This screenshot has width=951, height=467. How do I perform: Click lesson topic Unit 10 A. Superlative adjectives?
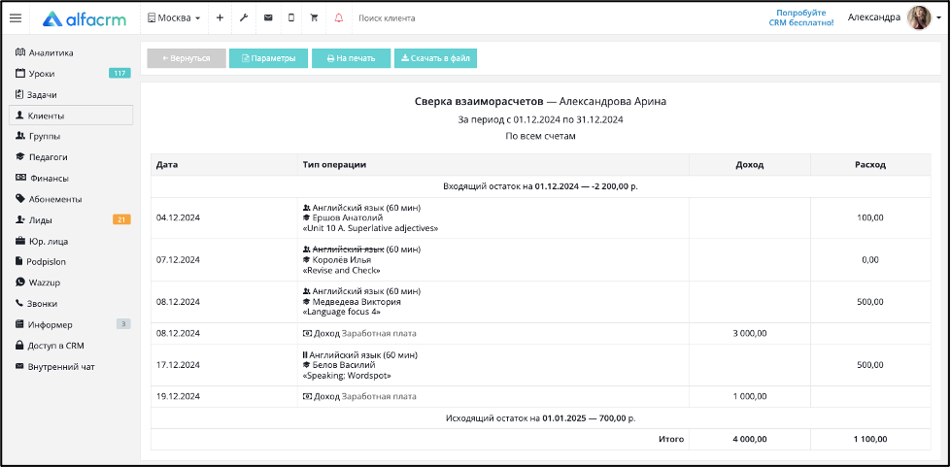(x=370, y=228)
